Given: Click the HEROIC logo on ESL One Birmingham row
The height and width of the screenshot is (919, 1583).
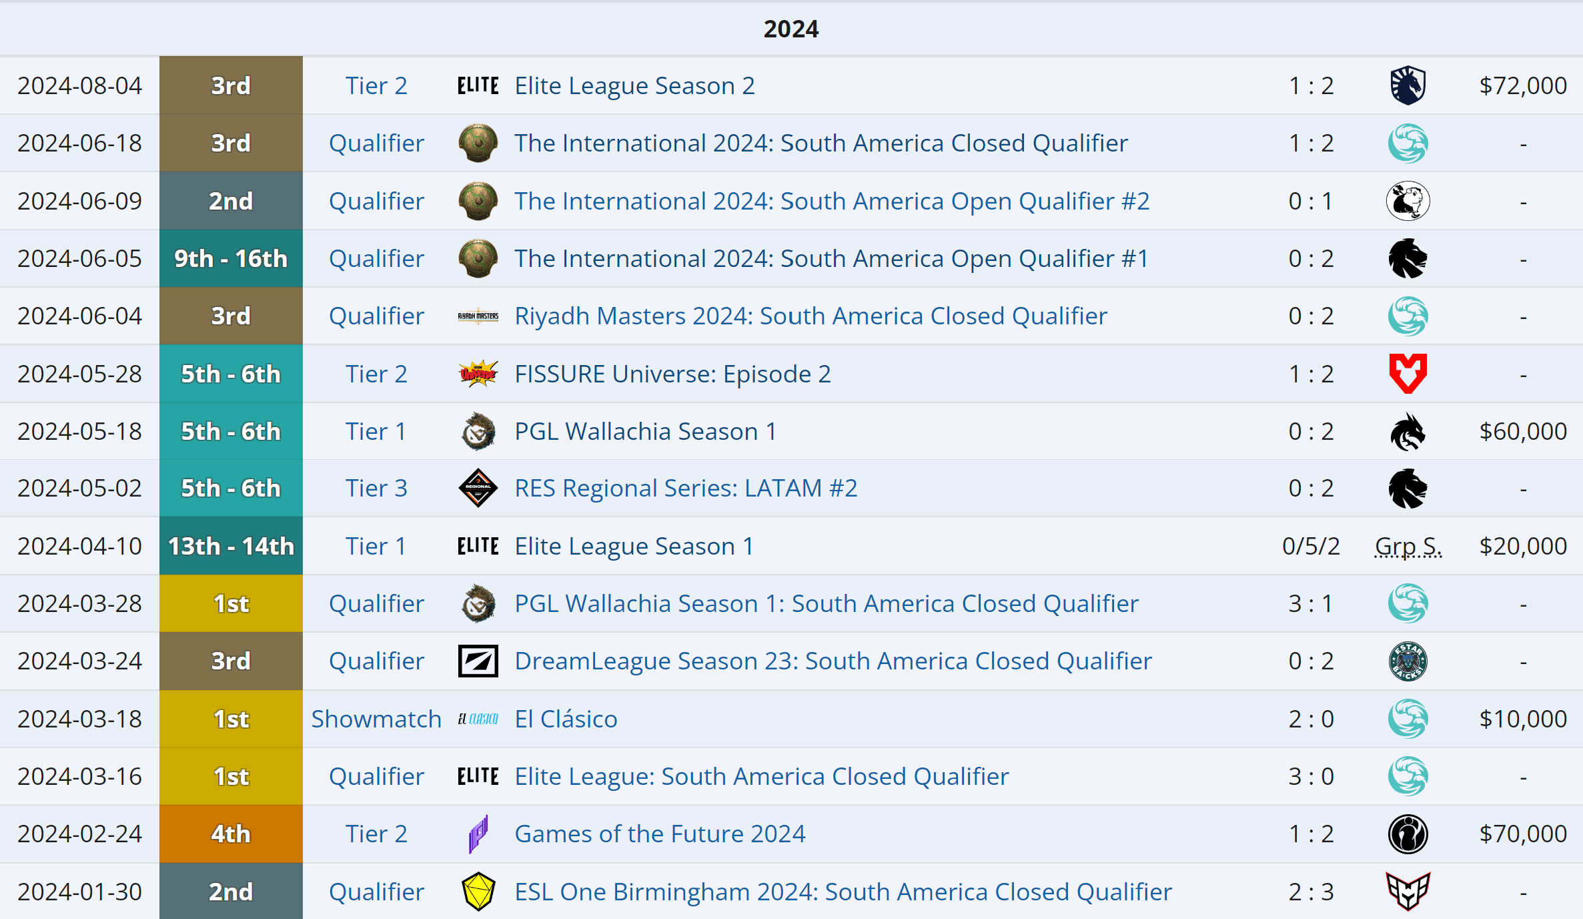Looking at the screenshot, I should click(1409, 891).
